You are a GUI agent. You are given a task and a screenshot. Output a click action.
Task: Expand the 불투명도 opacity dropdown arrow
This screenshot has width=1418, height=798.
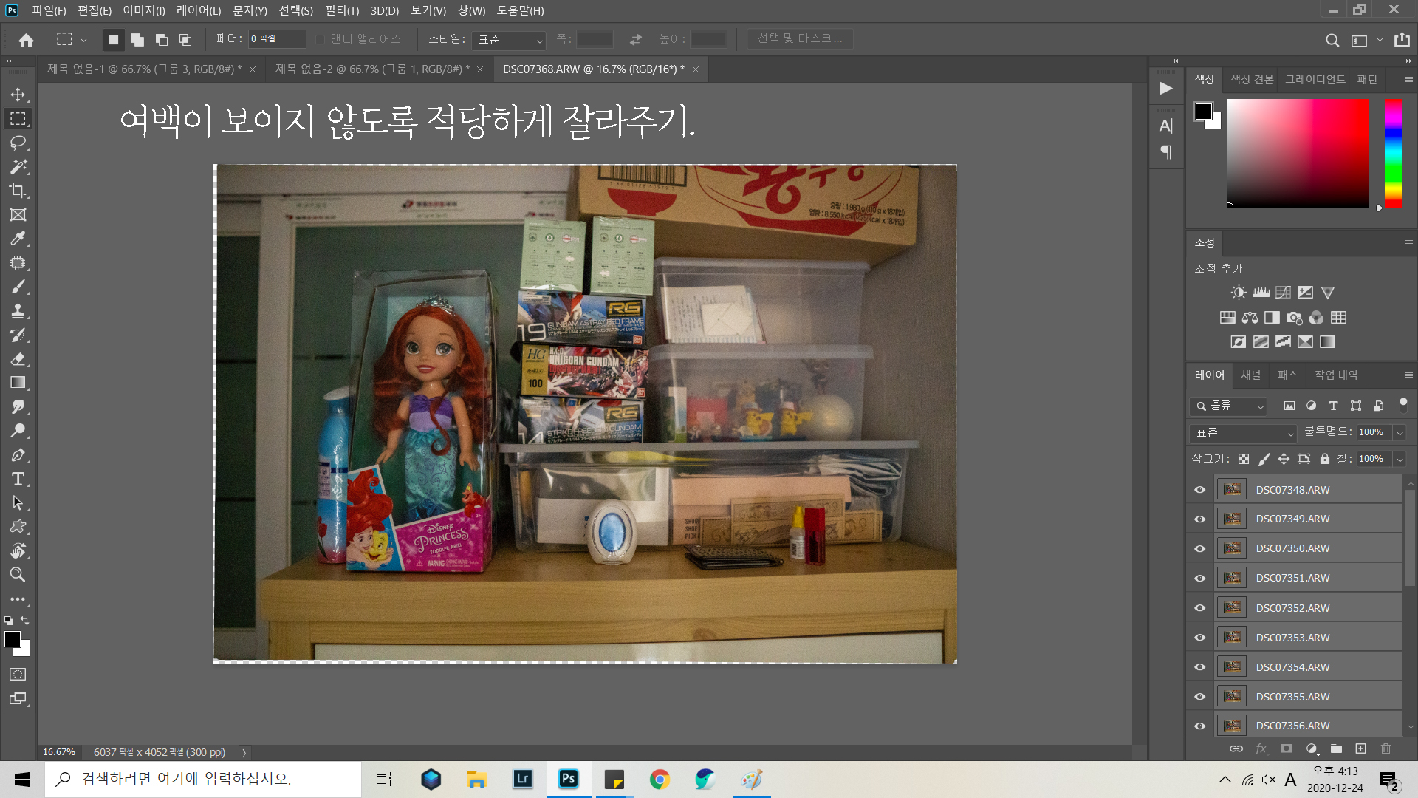tap(1399, 433)
